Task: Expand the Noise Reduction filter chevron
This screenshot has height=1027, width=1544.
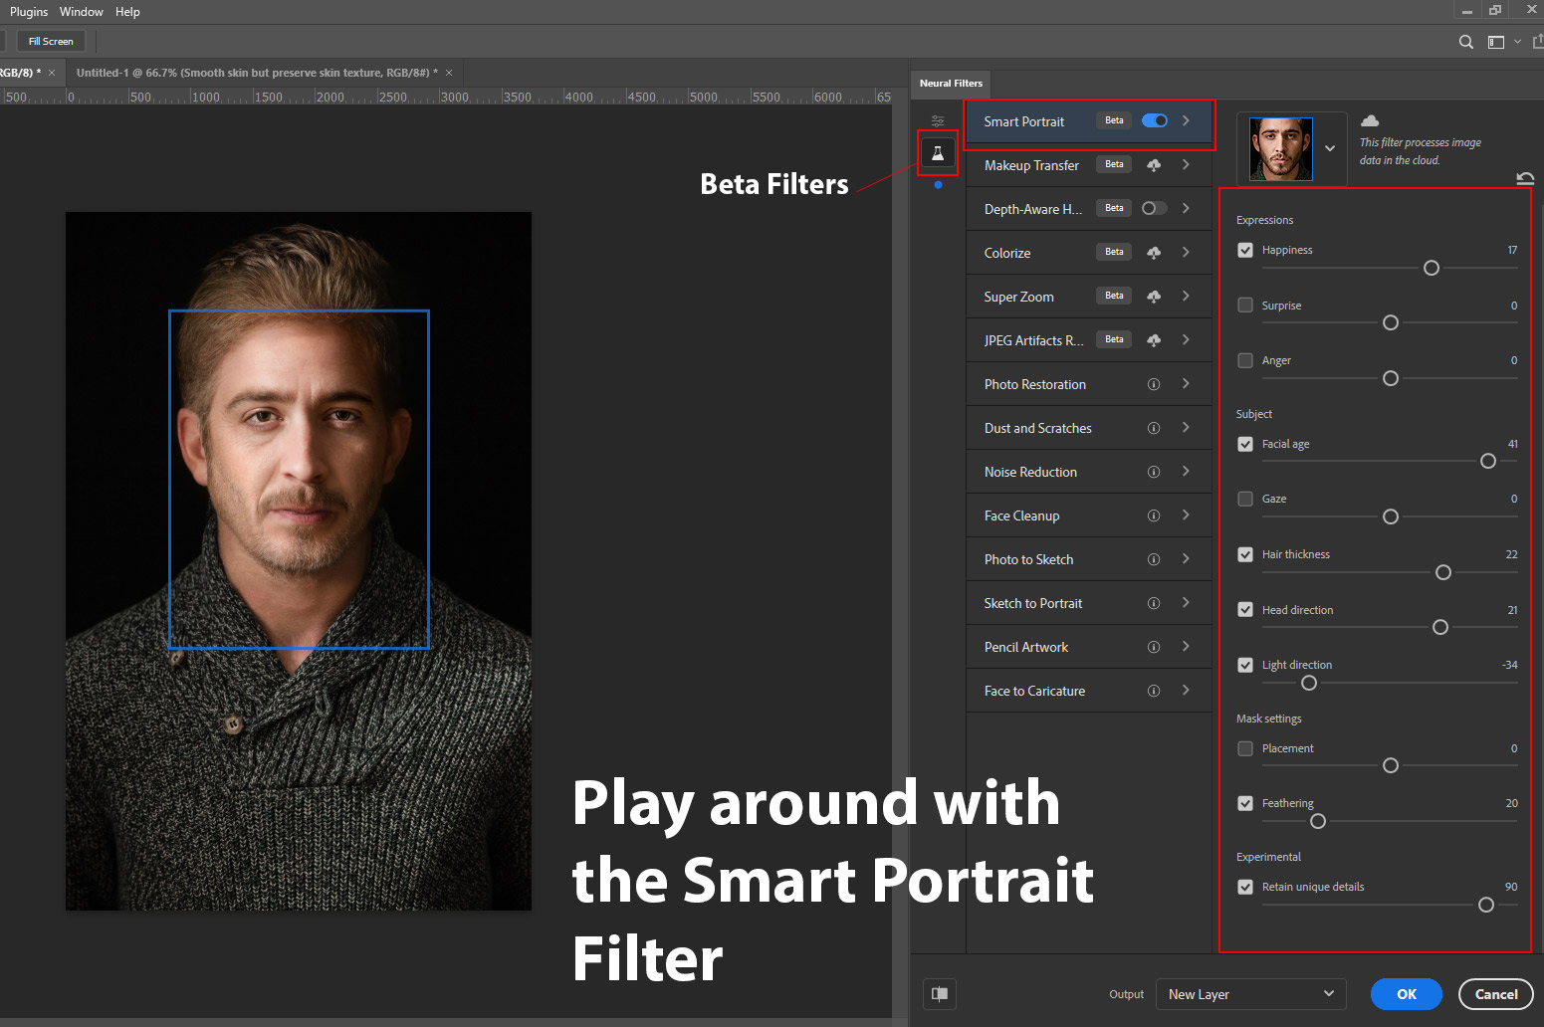Action: (x=1186, y=472)
